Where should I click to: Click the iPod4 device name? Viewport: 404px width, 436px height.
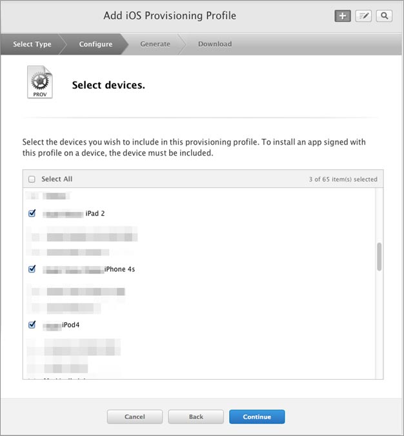70,324
